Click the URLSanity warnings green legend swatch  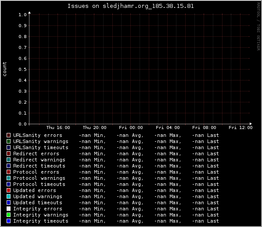click(x=8, y=141)
